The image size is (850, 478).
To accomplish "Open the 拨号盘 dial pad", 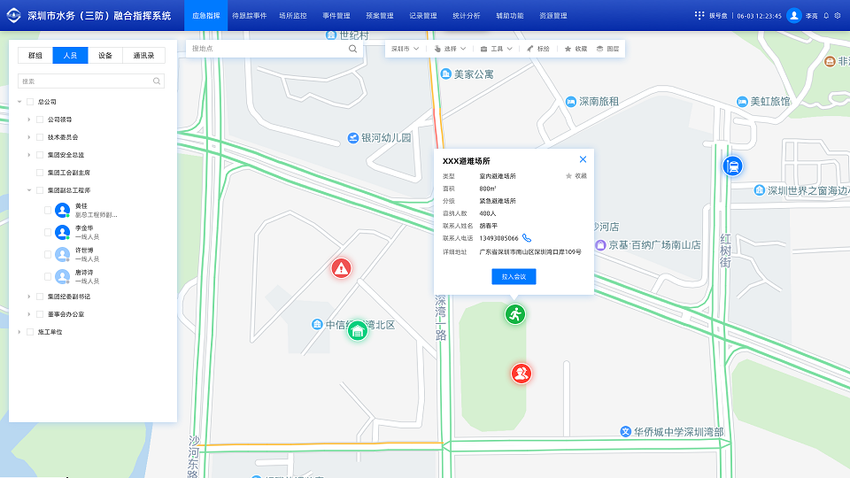I will point(713,16).
